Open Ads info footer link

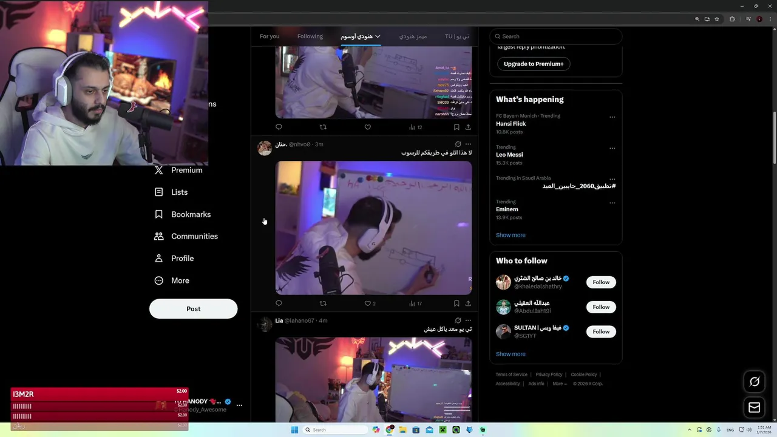pos(536,384)
